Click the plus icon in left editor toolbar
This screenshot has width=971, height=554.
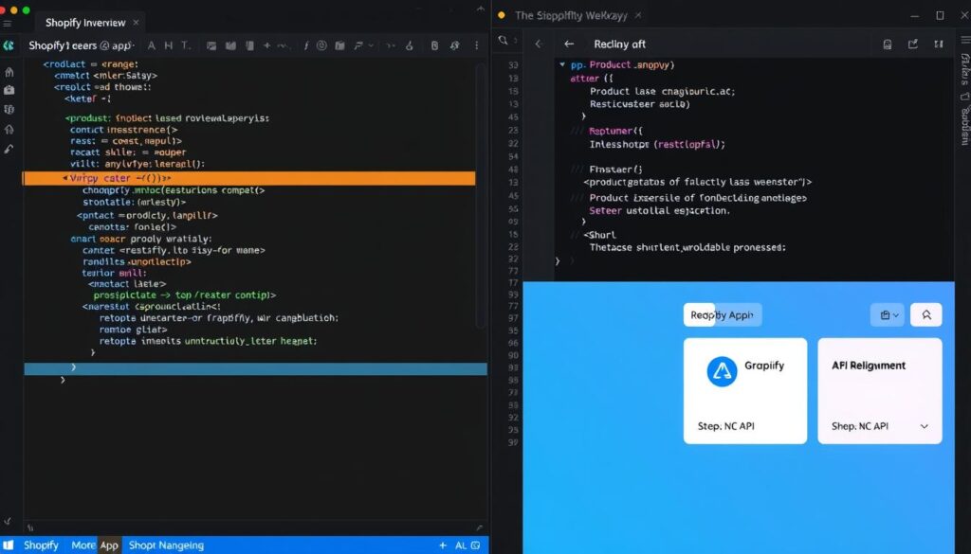(x=266, y=45)
